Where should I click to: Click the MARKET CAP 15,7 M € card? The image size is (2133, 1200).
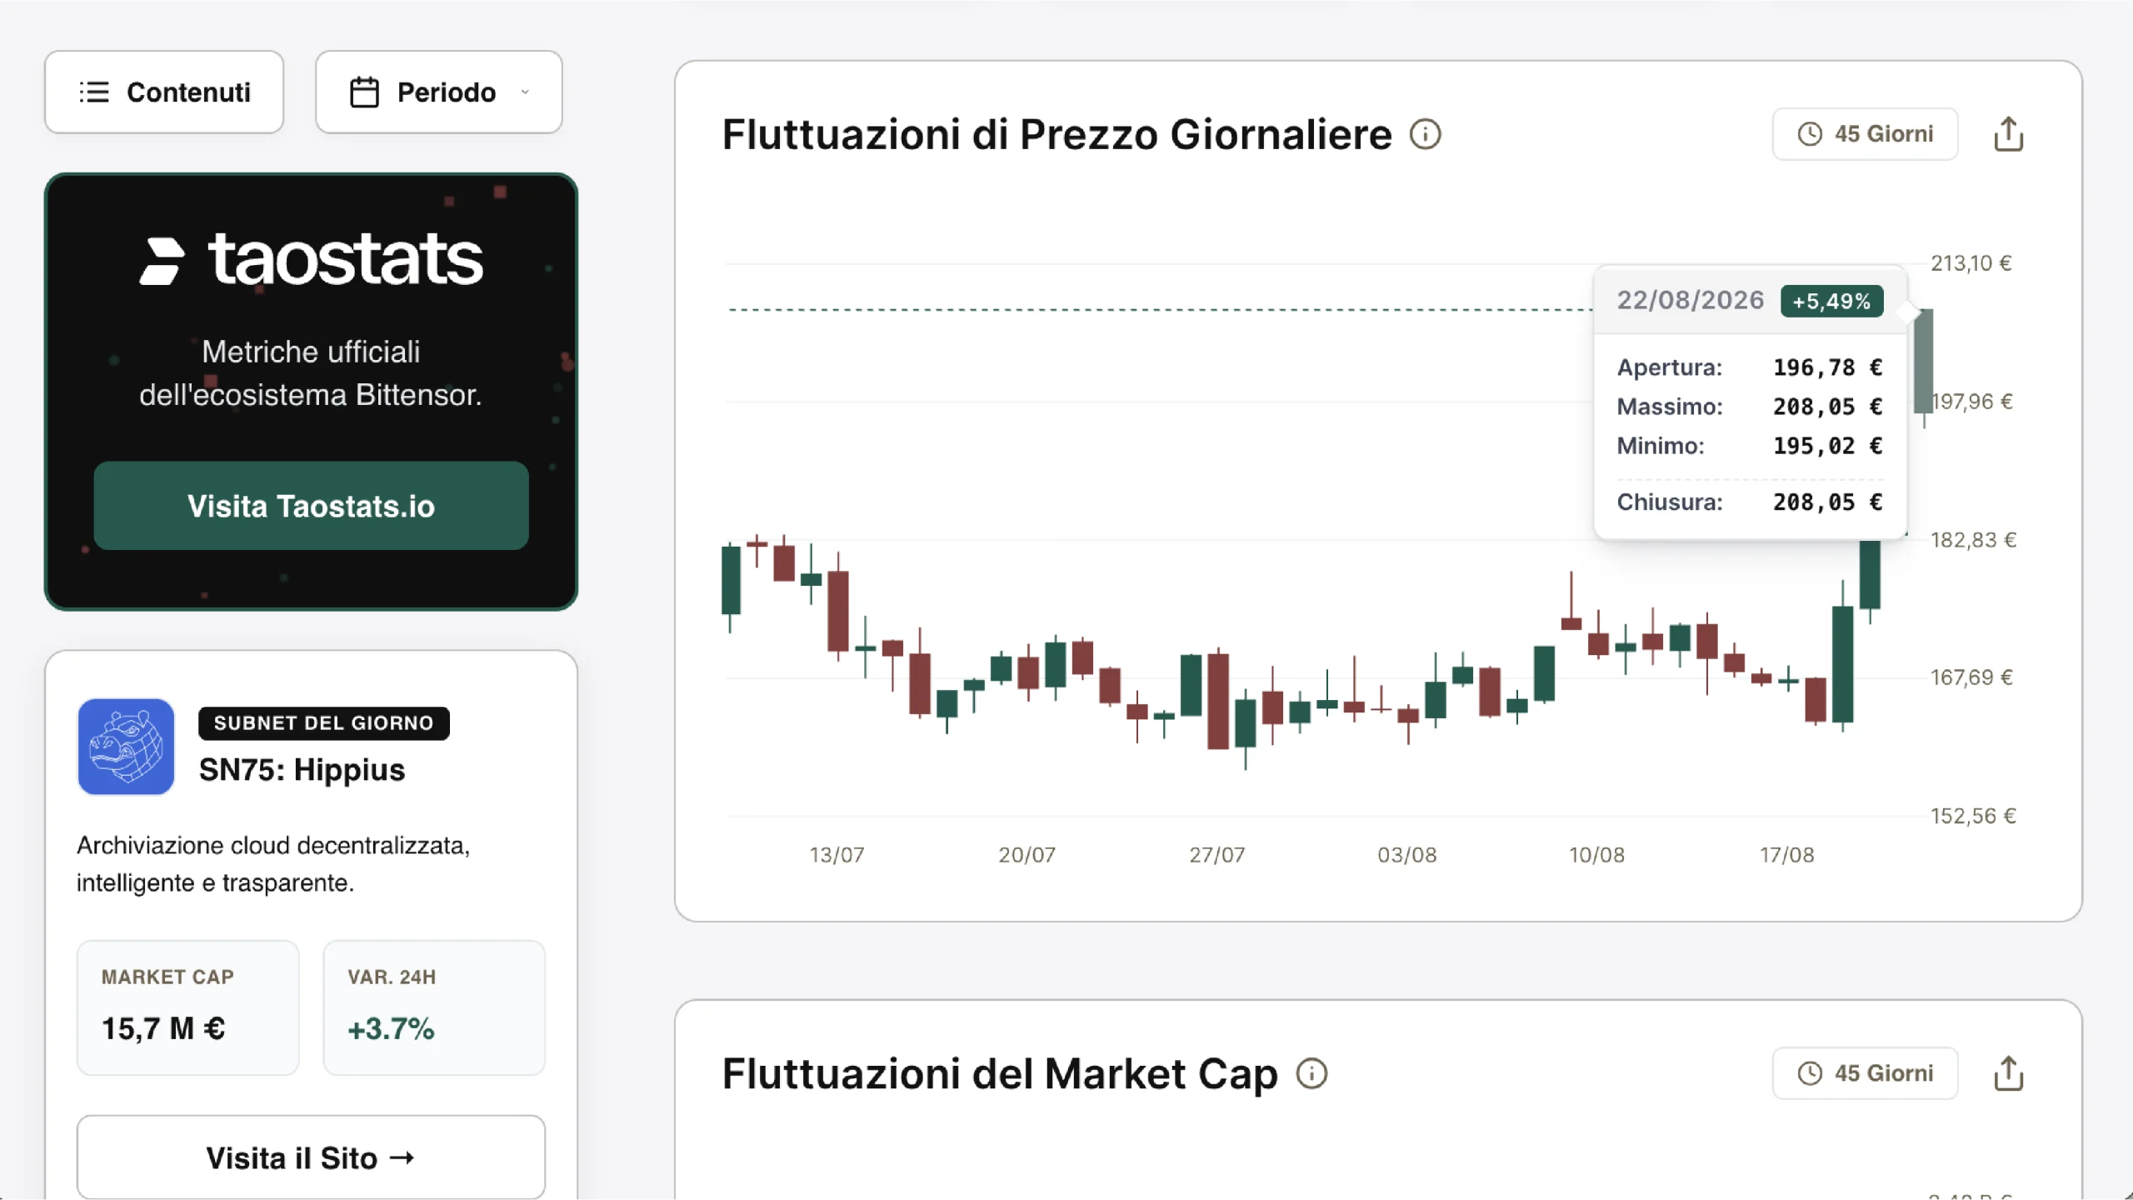(188, 1007)
